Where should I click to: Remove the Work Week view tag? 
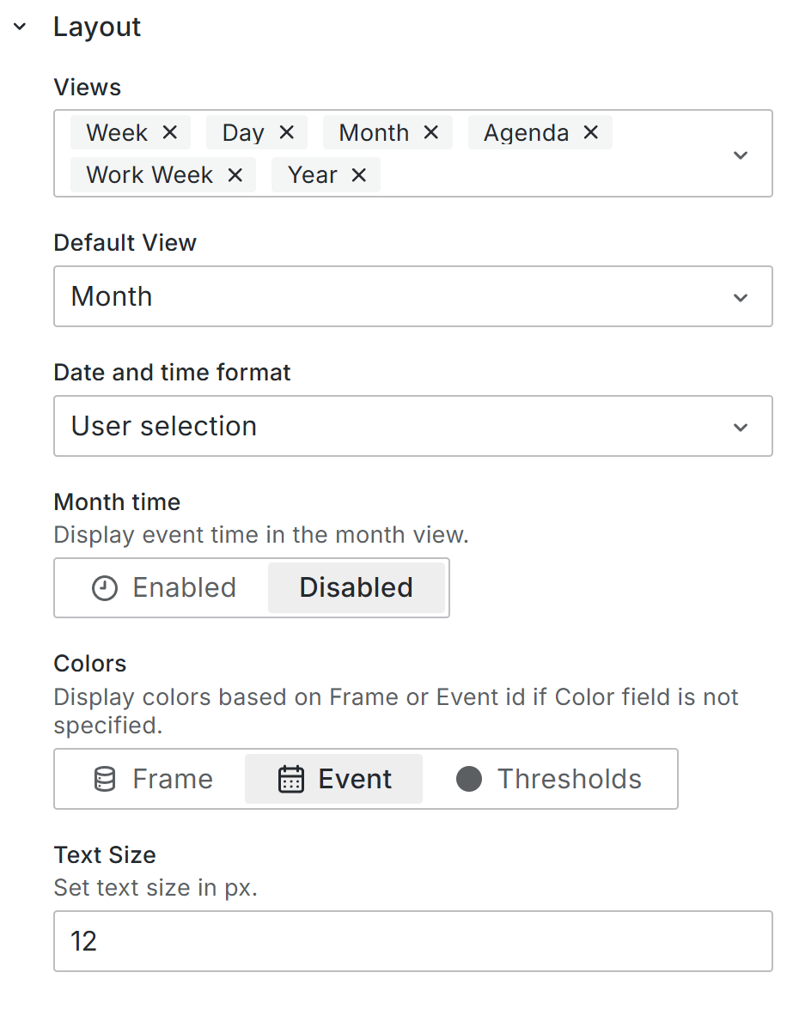[x=235, y=175]
